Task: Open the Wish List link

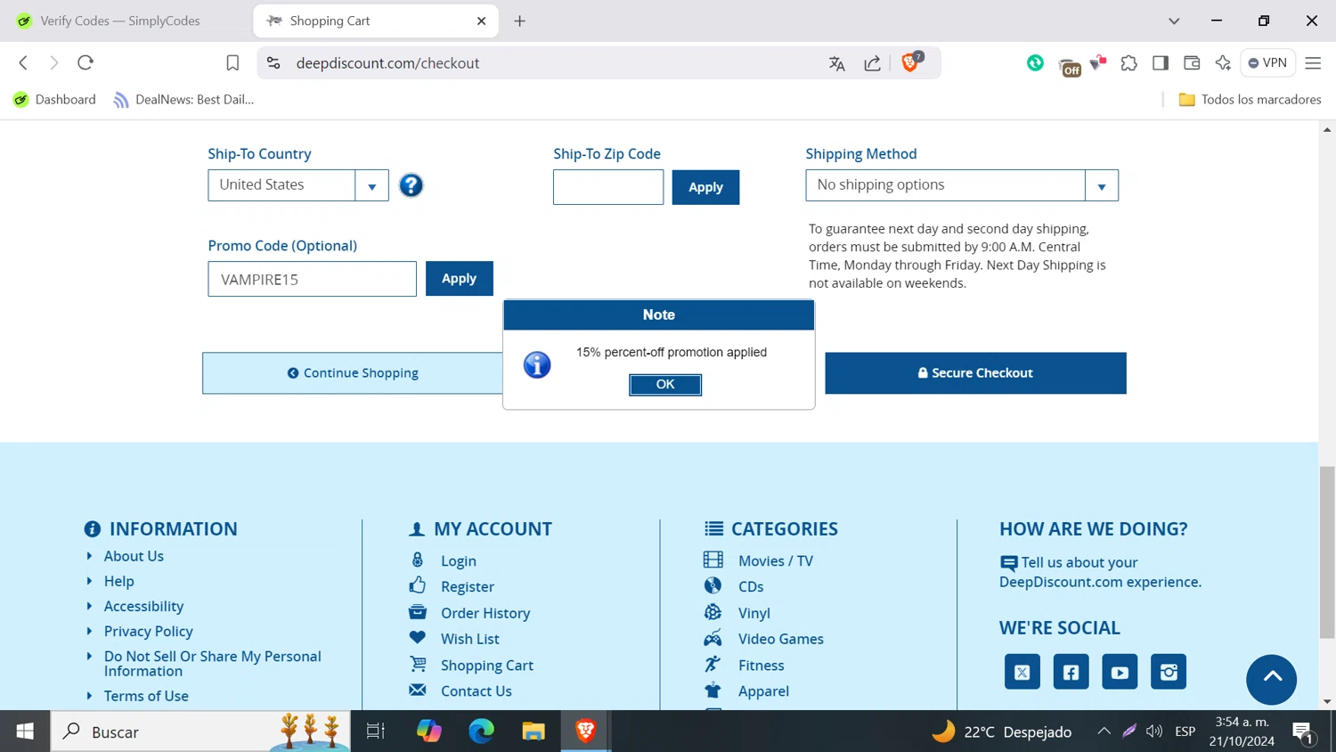Action: point(469,639)
